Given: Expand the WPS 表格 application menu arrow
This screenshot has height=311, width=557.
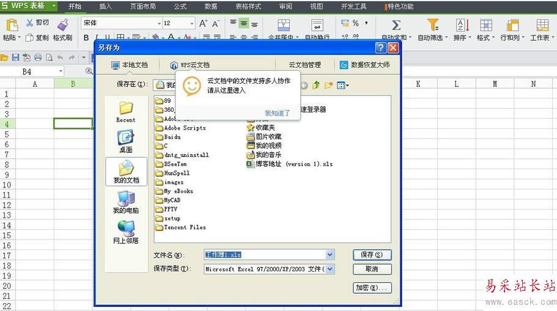Looking at the screenshot, I should [x=54, y=5].
